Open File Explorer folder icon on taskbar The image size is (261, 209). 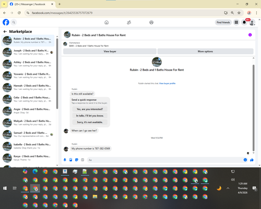(95, 197)
